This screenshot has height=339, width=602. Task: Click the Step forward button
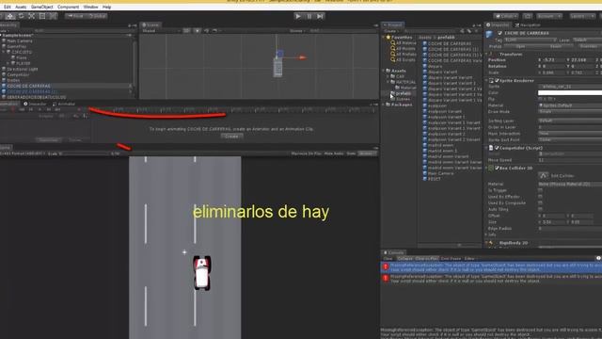[x=320, y=16]
